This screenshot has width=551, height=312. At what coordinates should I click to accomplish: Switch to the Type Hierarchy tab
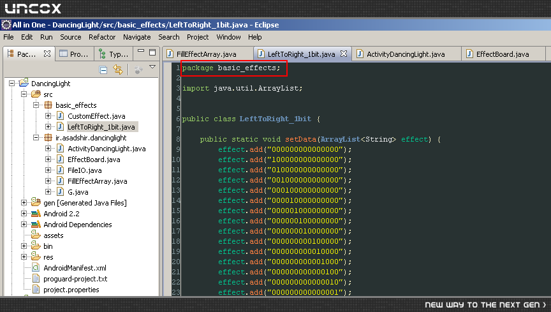point(113,54)
